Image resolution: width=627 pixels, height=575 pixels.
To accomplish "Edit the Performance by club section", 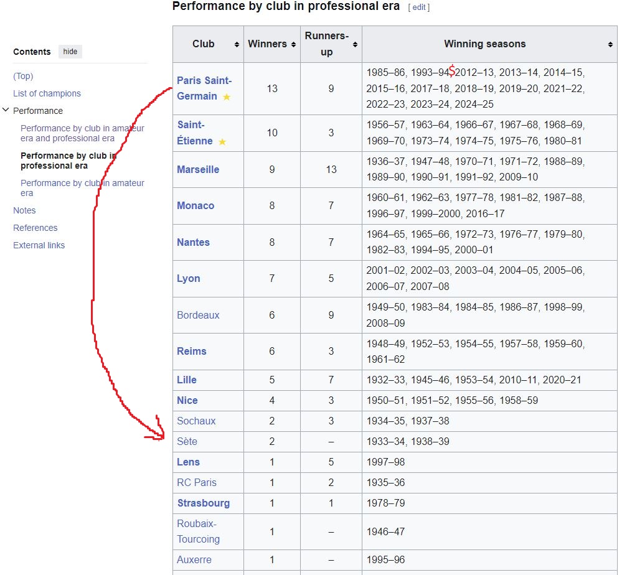I will (x=418, y=7).
